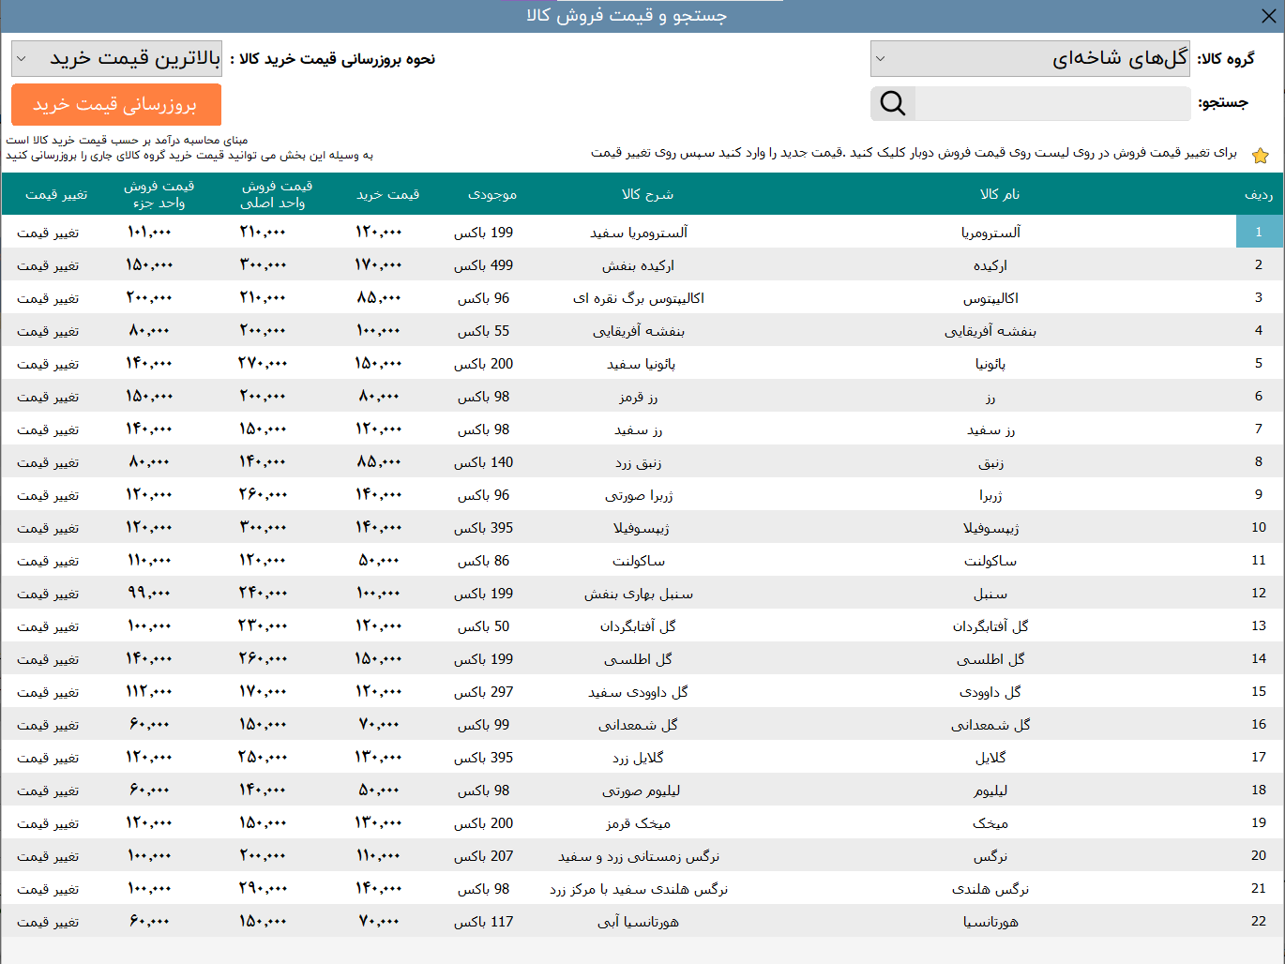Select the لیلیوم صورتی description cell

[642, 791]
